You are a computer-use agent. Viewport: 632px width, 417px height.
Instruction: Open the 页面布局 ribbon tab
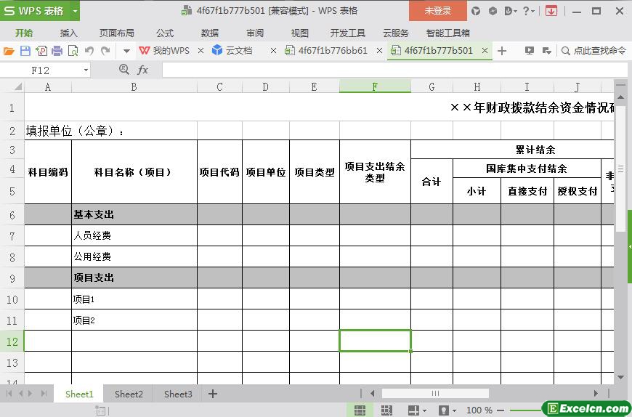117,33
